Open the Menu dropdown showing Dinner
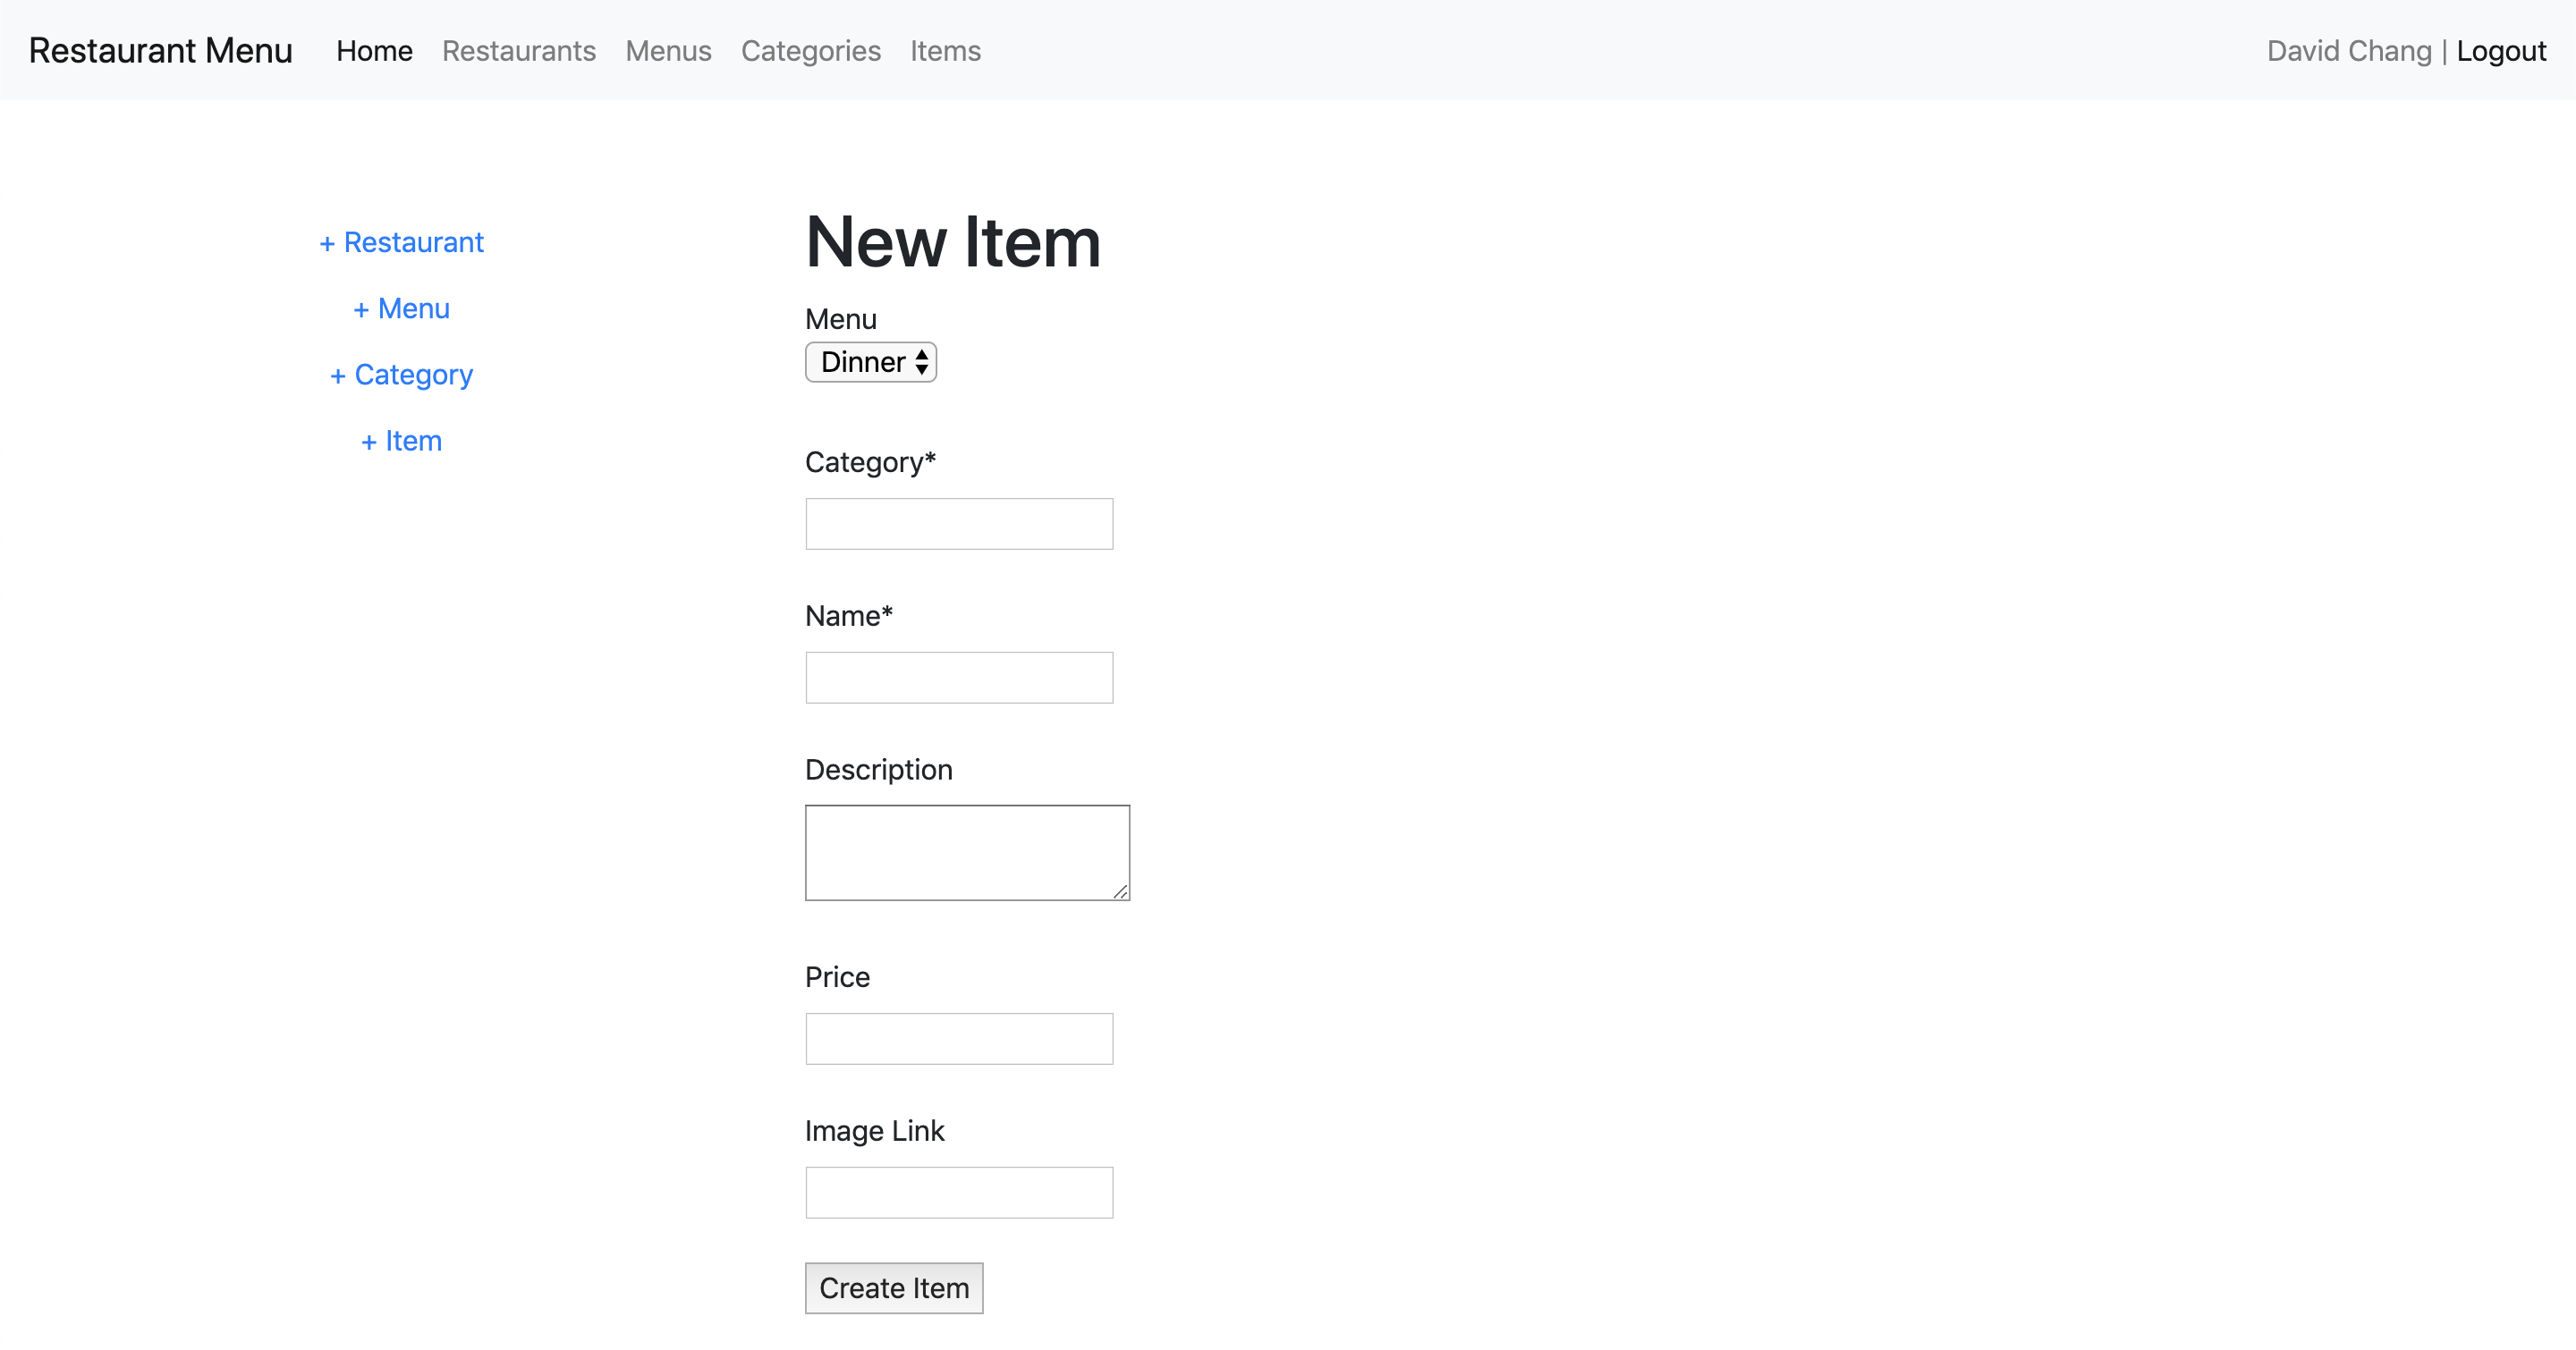This screenshot has height=1350, width=2576. (870, 362)
